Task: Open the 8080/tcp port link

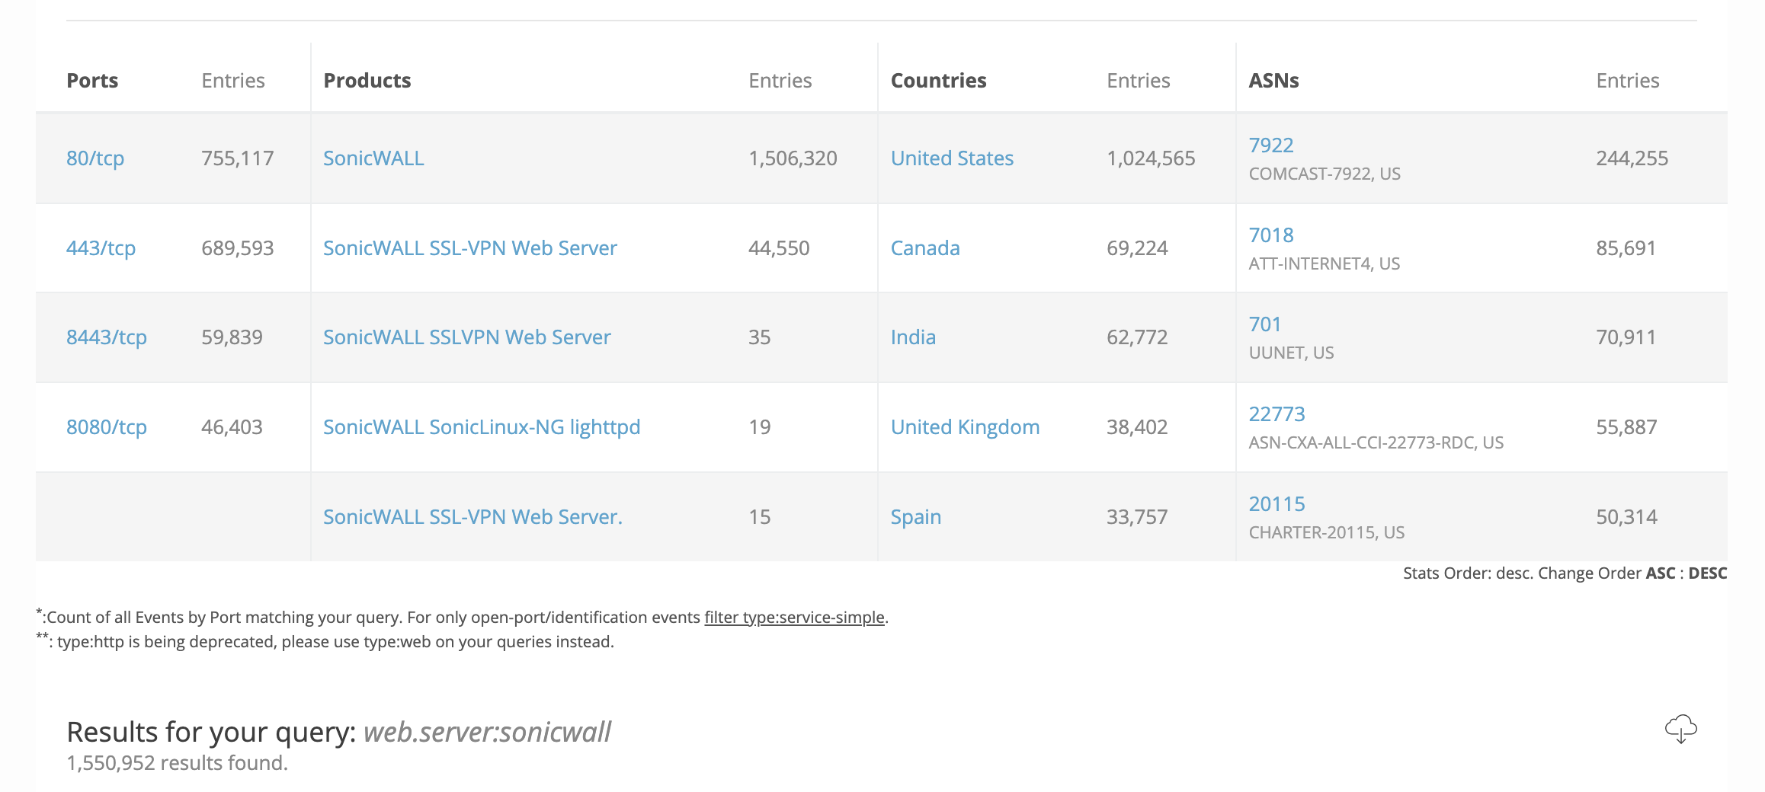Action: (x=107, y=427)
